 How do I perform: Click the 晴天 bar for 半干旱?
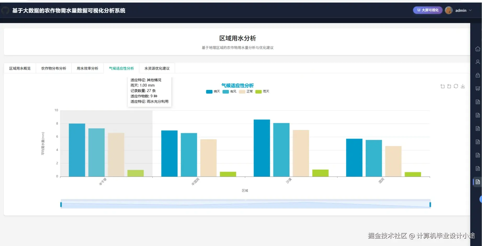[x=77, y=150]
